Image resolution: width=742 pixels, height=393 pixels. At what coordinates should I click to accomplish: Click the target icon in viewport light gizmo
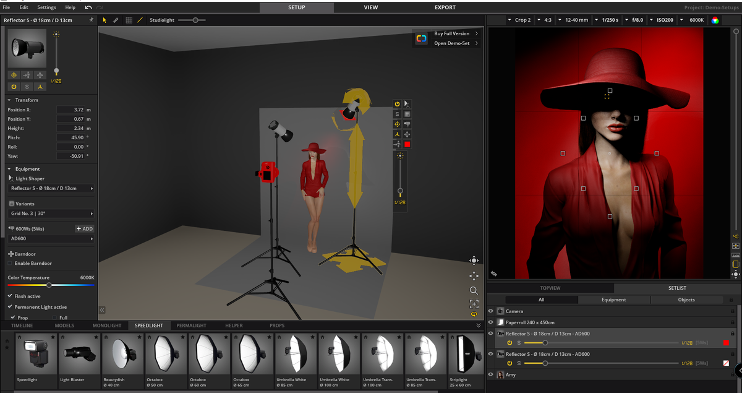[397, 124]
